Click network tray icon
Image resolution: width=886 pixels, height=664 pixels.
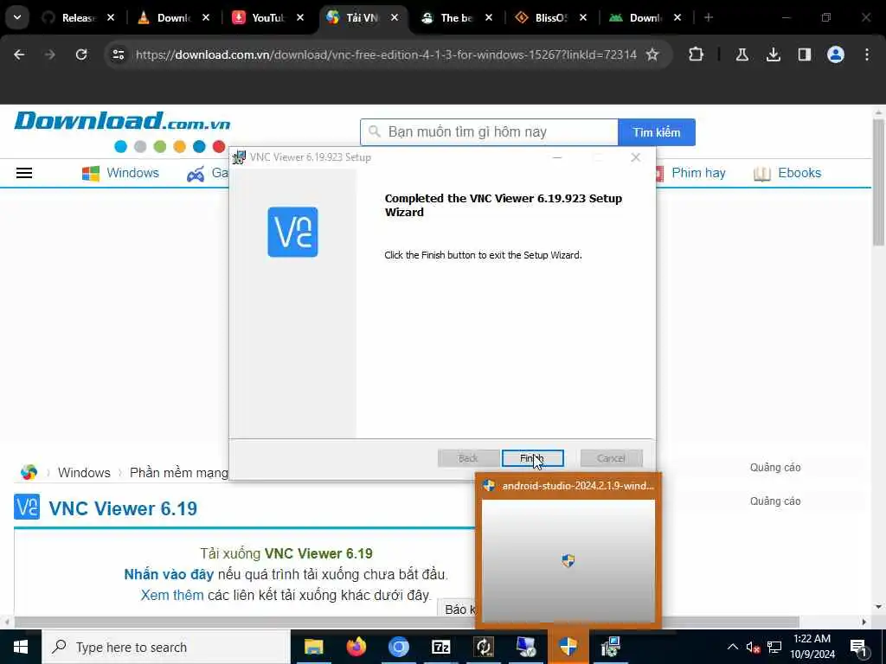(774, 647)
